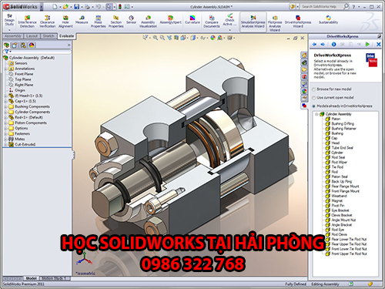Go back with DriveWorksXpress left arrow
The image size is (385, 289).
pyautogui.click(x=315, y=45)
